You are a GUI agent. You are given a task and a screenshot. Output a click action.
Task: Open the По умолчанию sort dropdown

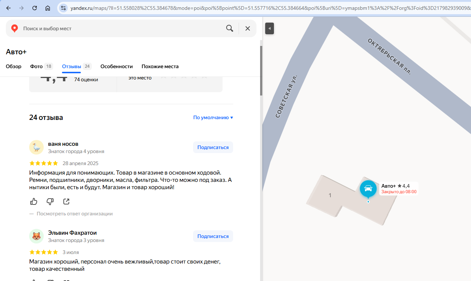pyautogui.click(x=213, y=117)
